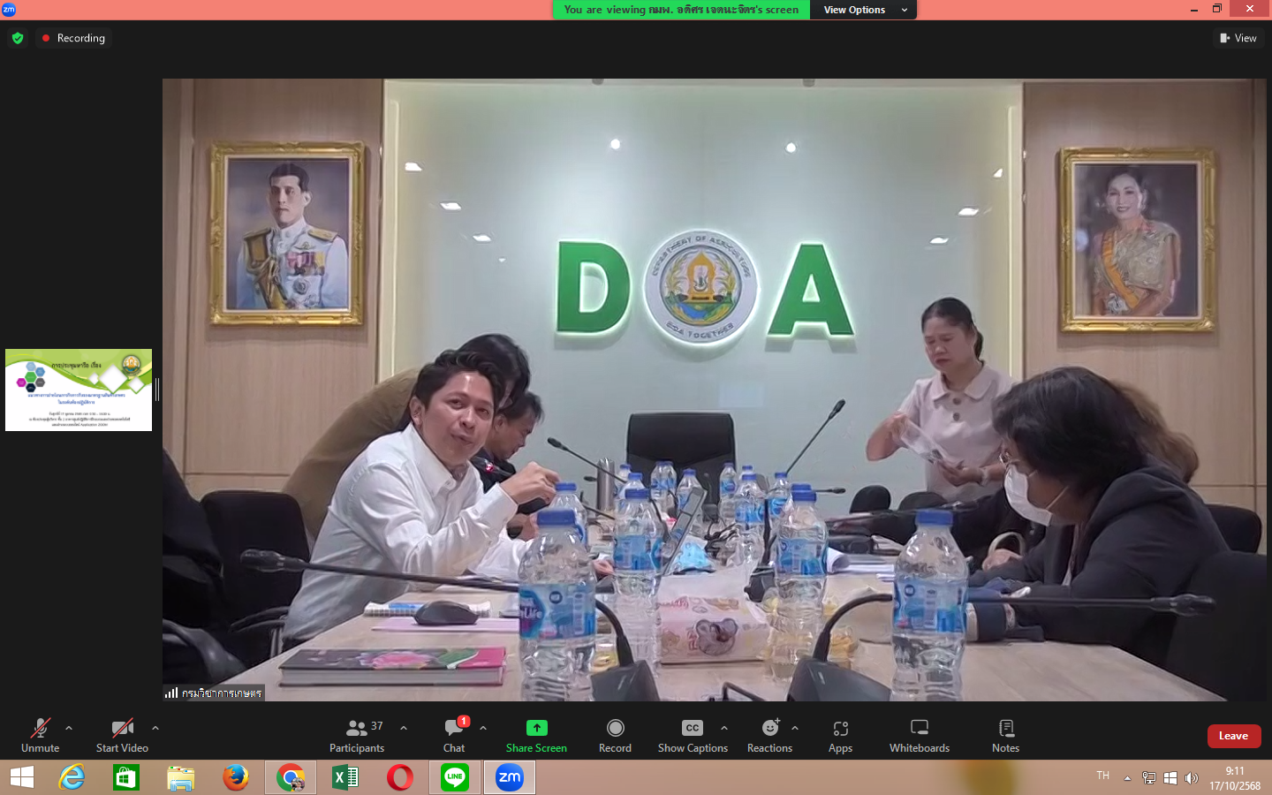The image size is (1272, 795).
Task: Leave the meeting
Action: tap(1233, 736)
